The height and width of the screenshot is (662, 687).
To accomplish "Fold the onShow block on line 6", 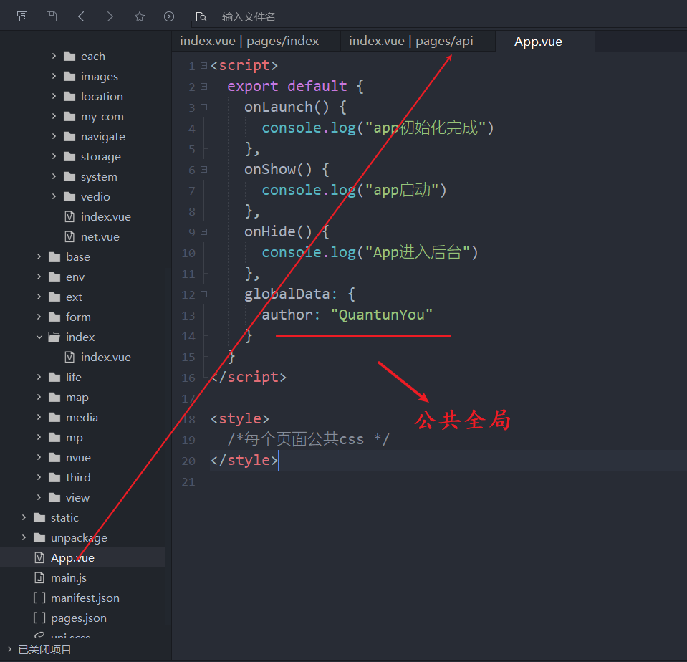I will pyautogui.click(x=203, y=170).
